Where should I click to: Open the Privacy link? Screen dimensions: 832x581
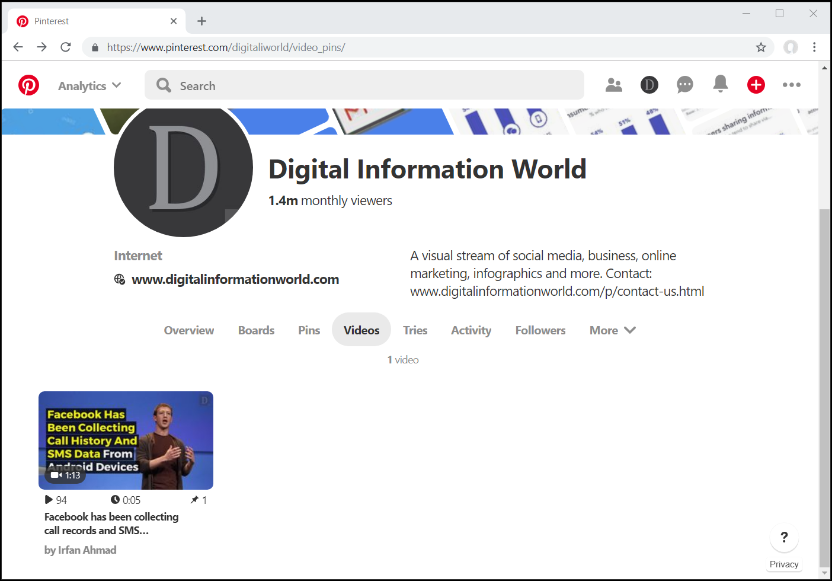coord(784,564)
